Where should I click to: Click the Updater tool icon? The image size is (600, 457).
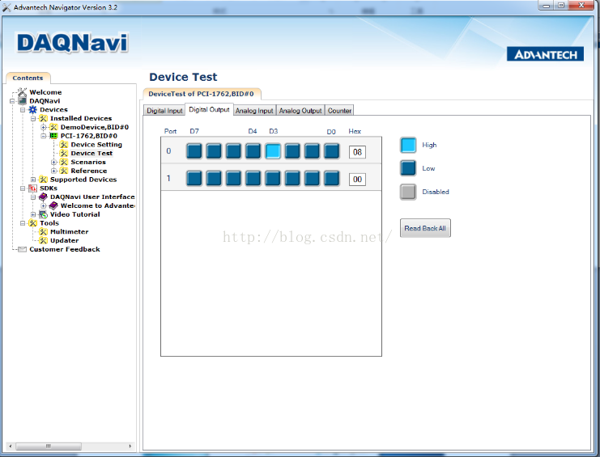(x=43, y=241)
